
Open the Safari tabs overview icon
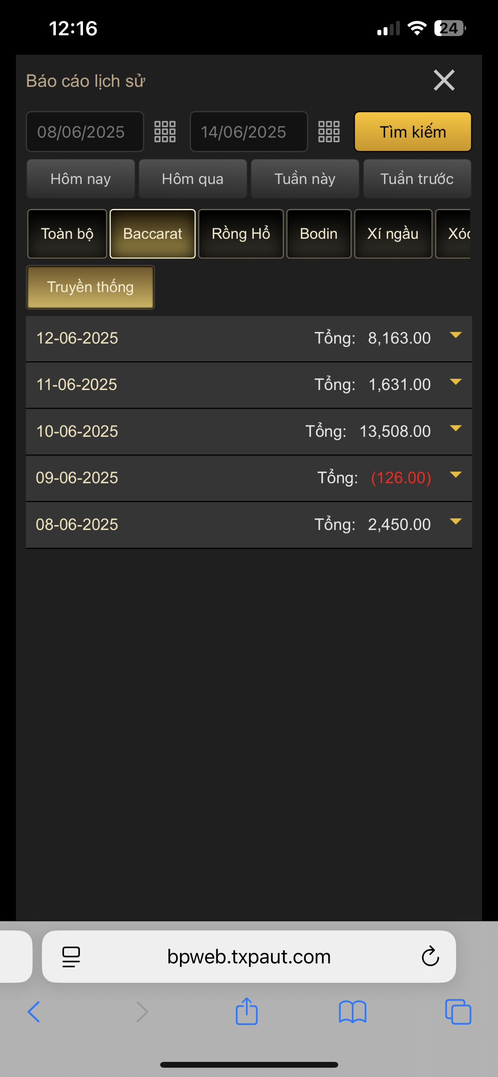tap(458, 1012)
